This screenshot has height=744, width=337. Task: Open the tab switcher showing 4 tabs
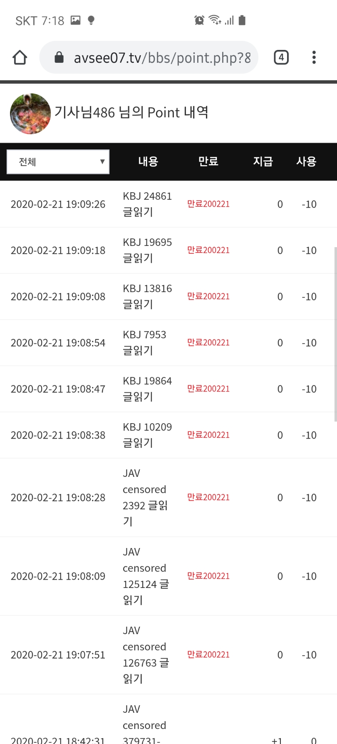[x=281, y=57]
